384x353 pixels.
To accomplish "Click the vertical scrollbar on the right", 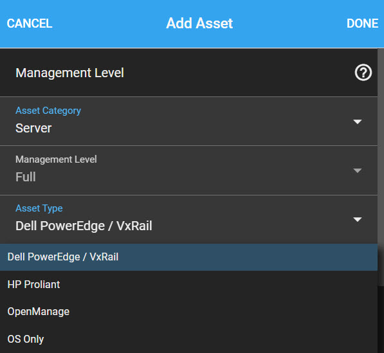I will pyautogui.click(x=381, y=167).
